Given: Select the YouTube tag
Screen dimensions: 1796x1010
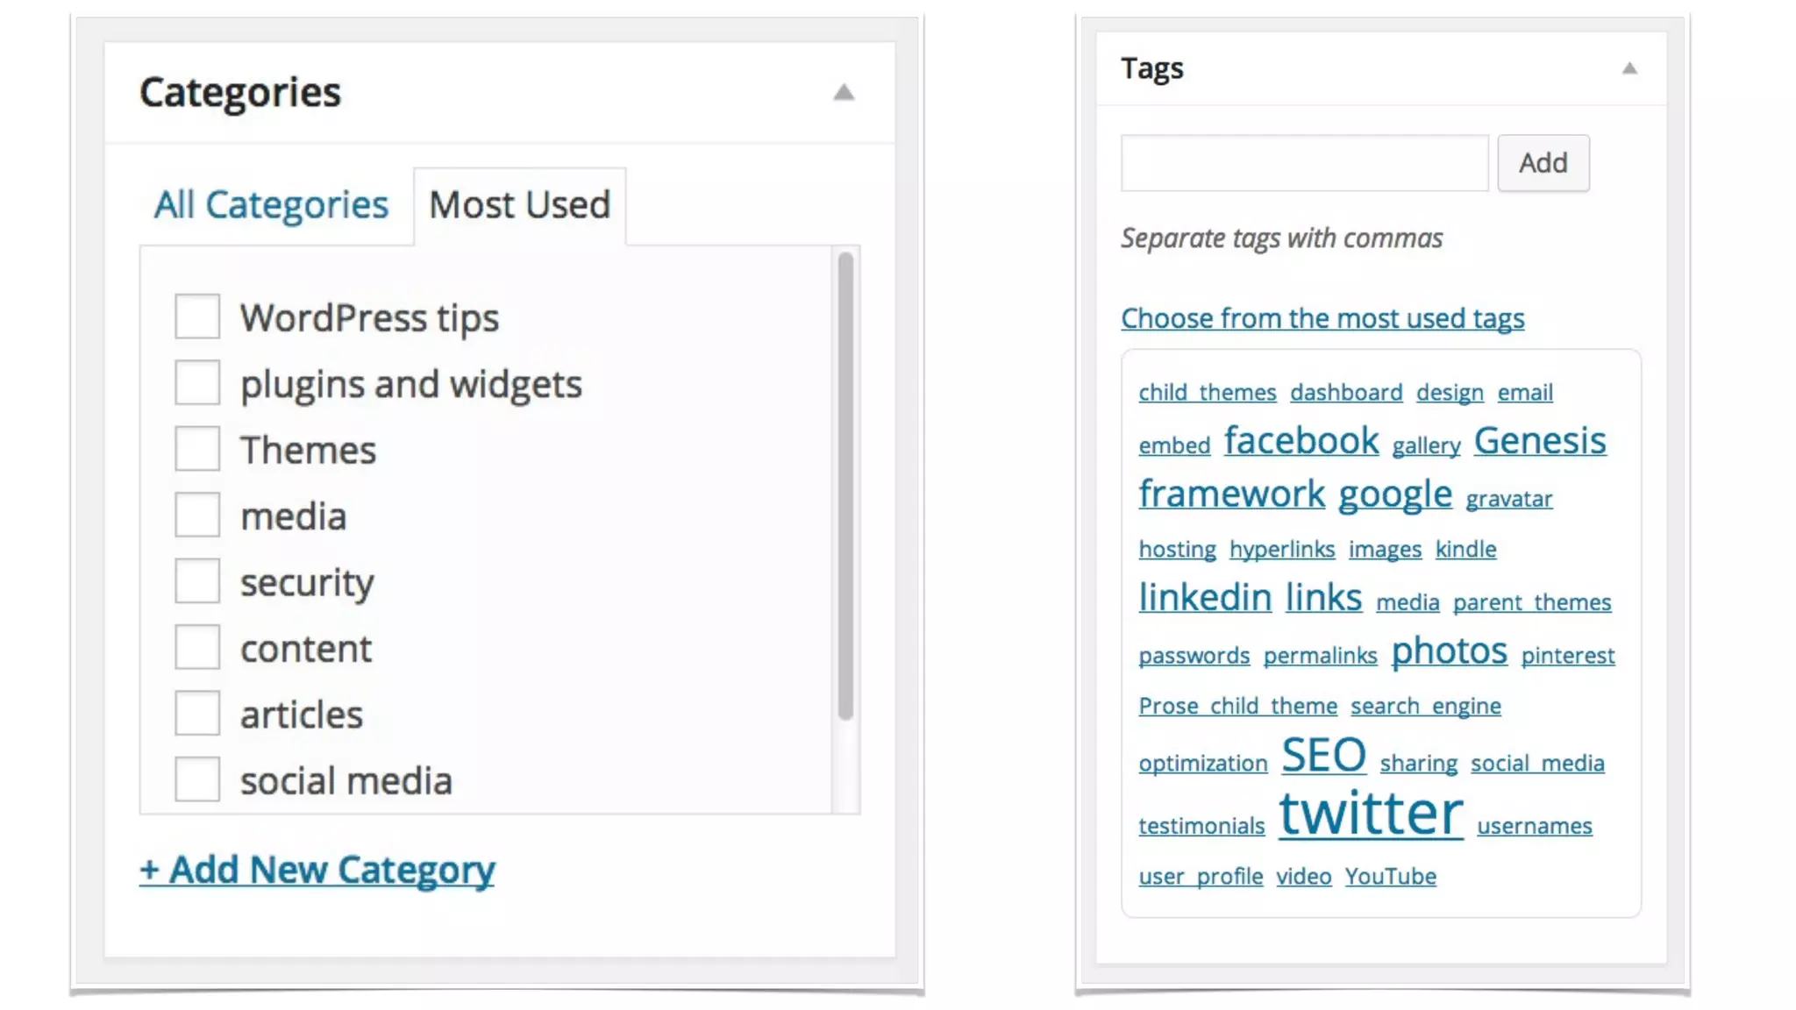Looking at the screenshot, I should 1391,877.
